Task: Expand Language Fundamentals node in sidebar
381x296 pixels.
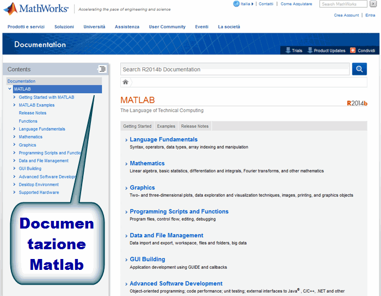Action: coord(14,129)
